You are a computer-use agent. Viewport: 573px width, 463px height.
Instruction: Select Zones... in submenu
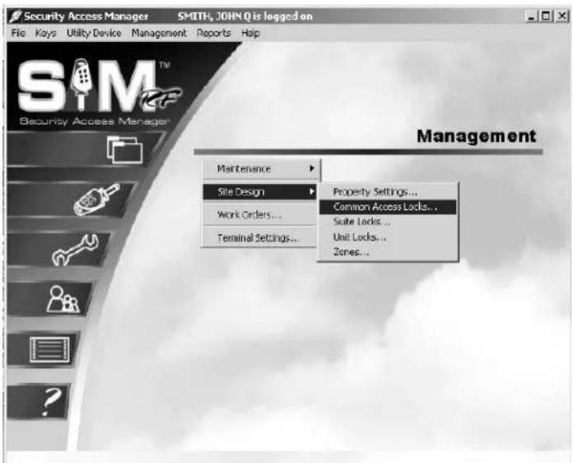[x=388, y=252]
